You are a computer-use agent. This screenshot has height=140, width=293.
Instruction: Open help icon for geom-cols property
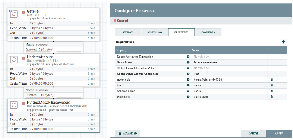188,80
